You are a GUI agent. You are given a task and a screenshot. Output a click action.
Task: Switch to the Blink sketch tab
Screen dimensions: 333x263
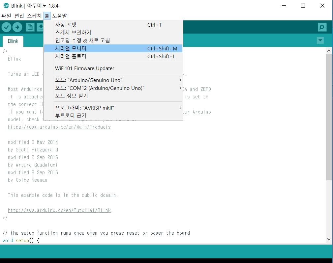coord(13,41)
